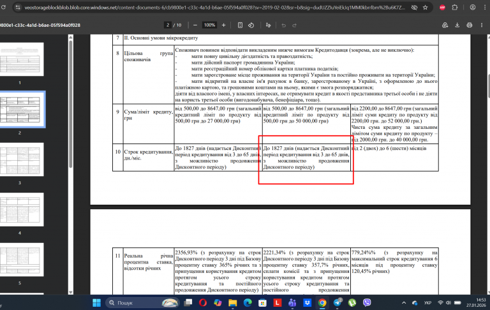Open third-party cookies blocked eye icon
The image size is (490, 310).
(414, 7)
